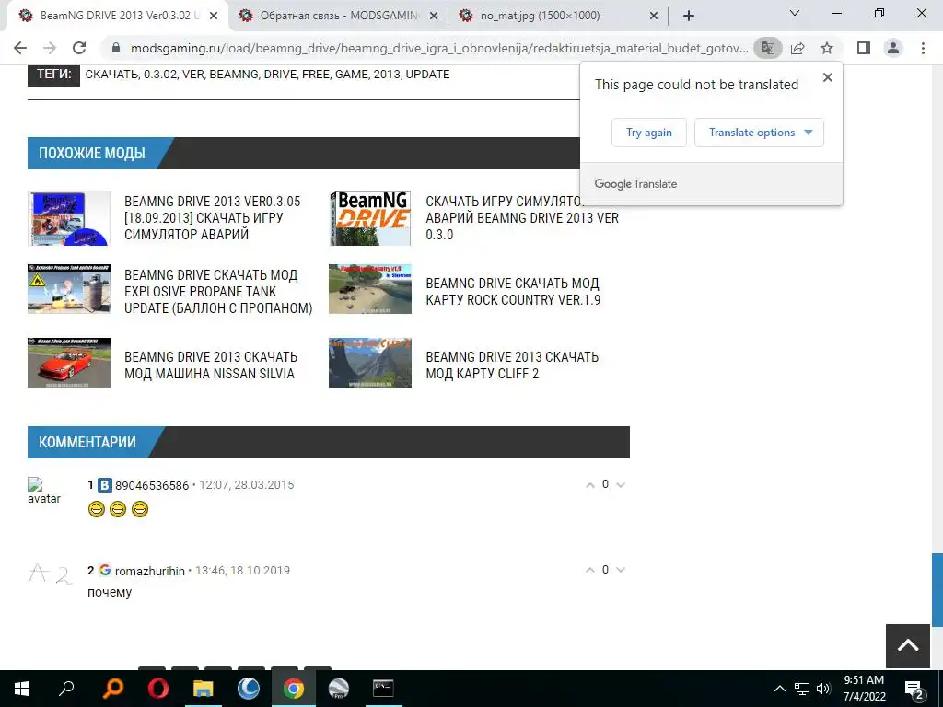
Task: Share this page via the share icon
Action: pos(797,48)
